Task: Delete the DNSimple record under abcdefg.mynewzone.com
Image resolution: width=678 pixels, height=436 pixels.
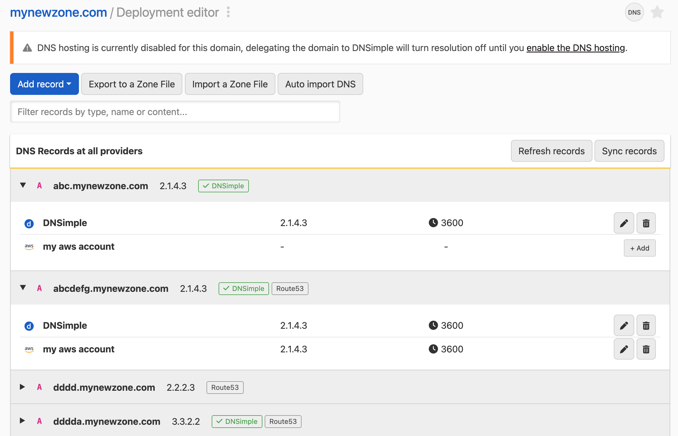Action: 646,326
